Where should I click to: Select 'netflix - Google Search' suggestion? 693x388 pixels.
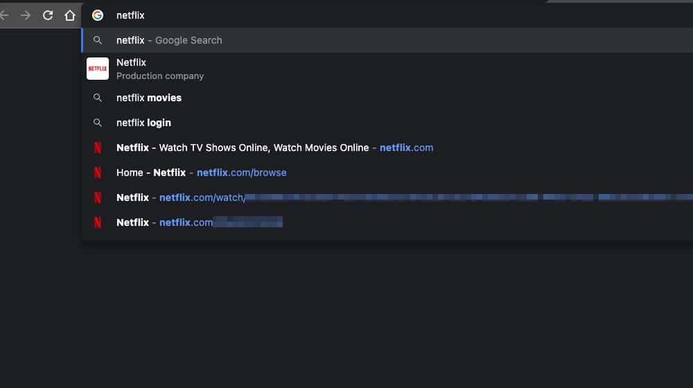169,40
